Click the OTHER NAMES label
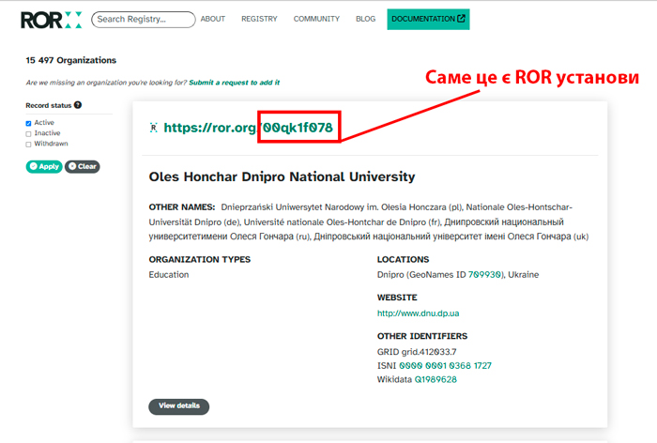The width and height of the screenshot is (657, 443). click(x=182, y=207)
